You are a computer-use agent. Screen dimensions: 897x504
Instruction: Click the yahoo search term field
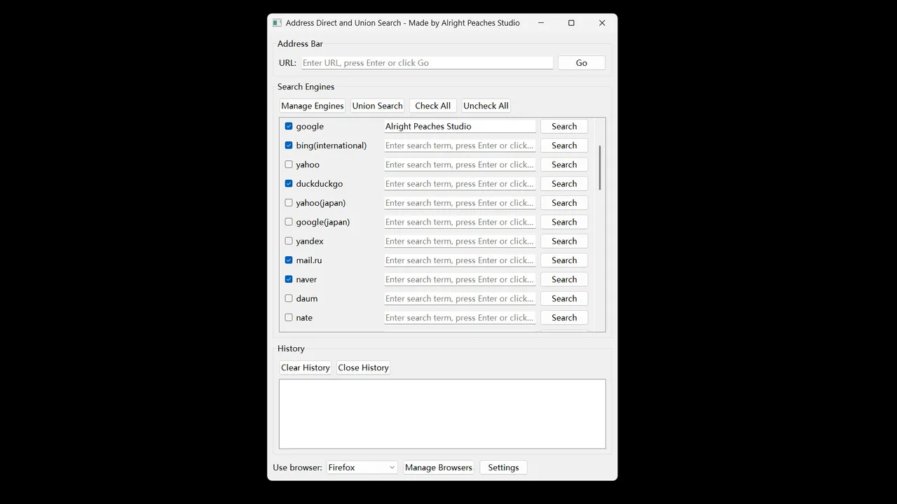pyautogui.click(x=460, y=164)
